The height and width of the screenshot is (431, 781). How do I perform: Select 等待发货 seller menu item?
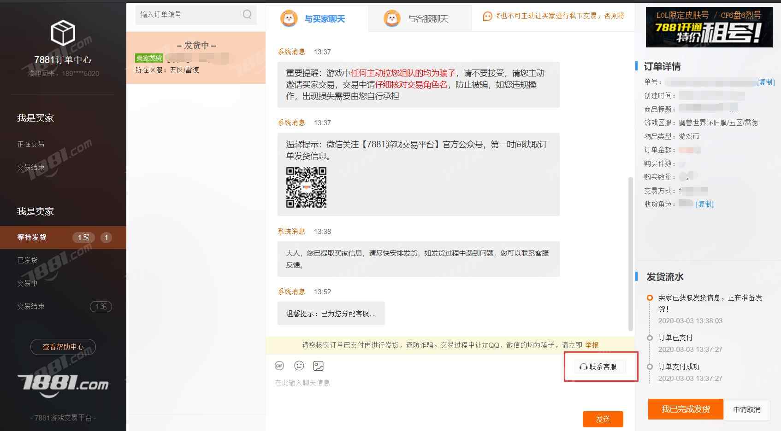[63, 238]
